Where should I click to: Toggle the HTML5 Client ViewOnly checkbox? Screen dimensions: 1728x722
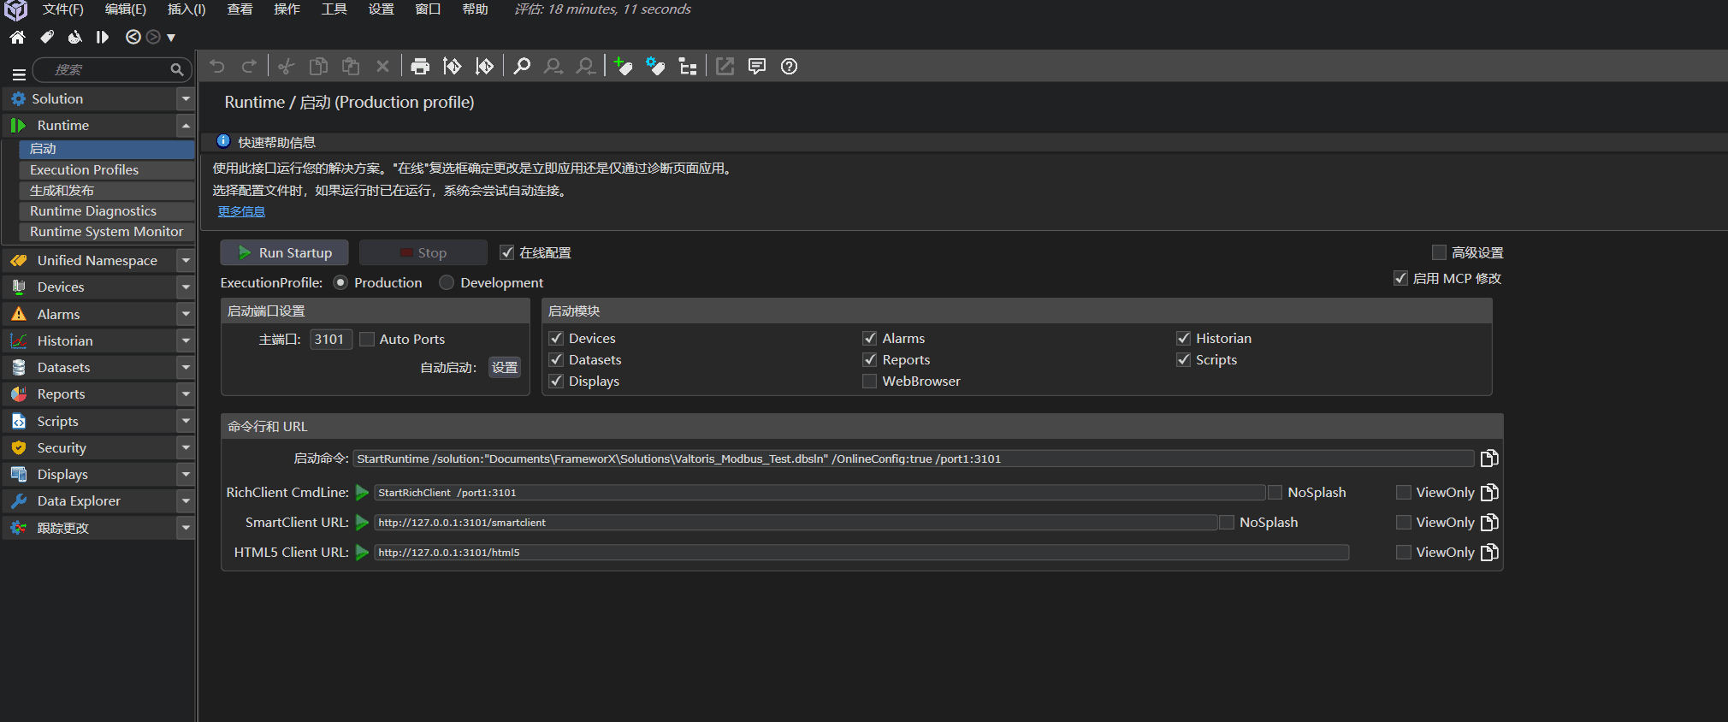pos(1403,553)
